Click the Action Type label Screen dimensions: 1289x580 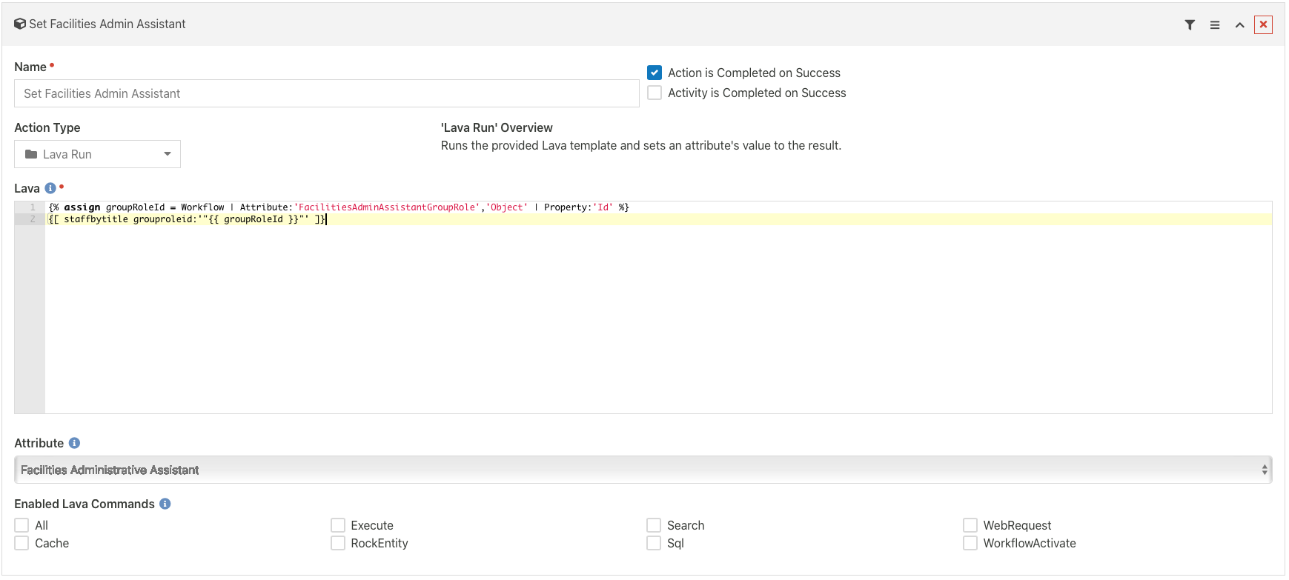pyautogui.click(x=47, y=127)
